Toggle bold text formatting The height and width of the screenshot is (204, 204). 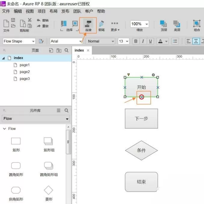click(136, 41)
